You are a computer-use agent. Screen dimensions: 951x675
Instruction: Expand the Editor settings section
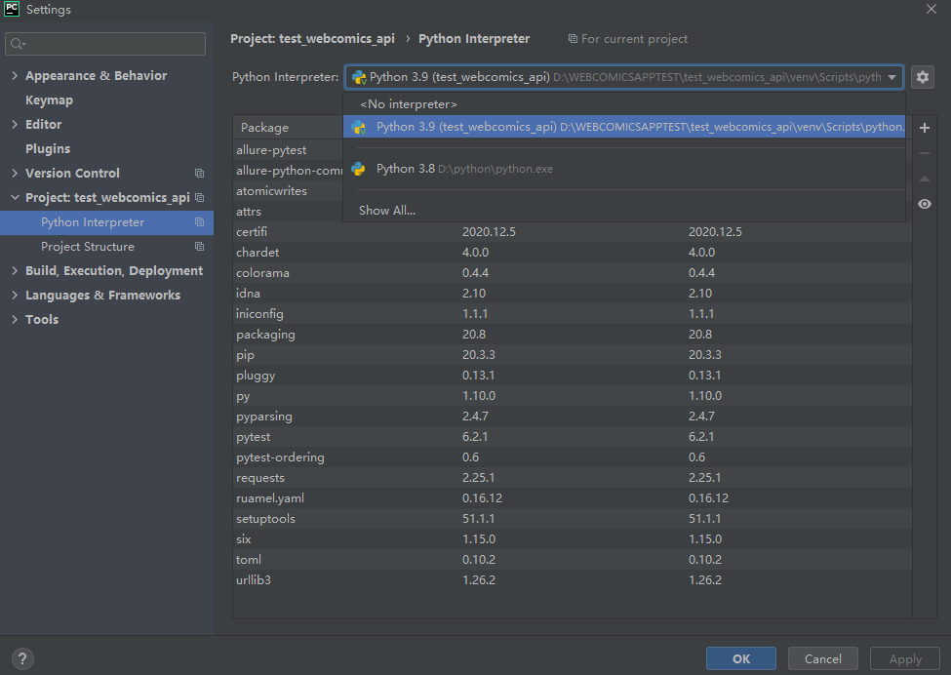[15, 124]
